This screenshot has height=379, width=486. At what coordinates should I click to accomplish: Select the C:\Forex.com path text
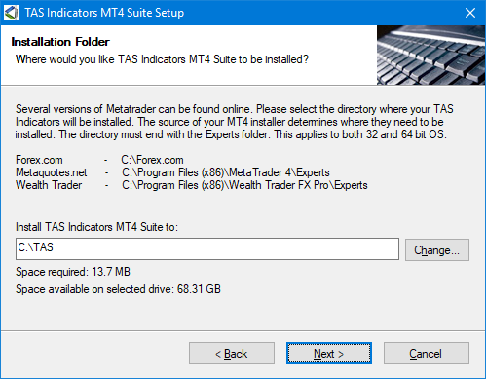coord(152,160)
